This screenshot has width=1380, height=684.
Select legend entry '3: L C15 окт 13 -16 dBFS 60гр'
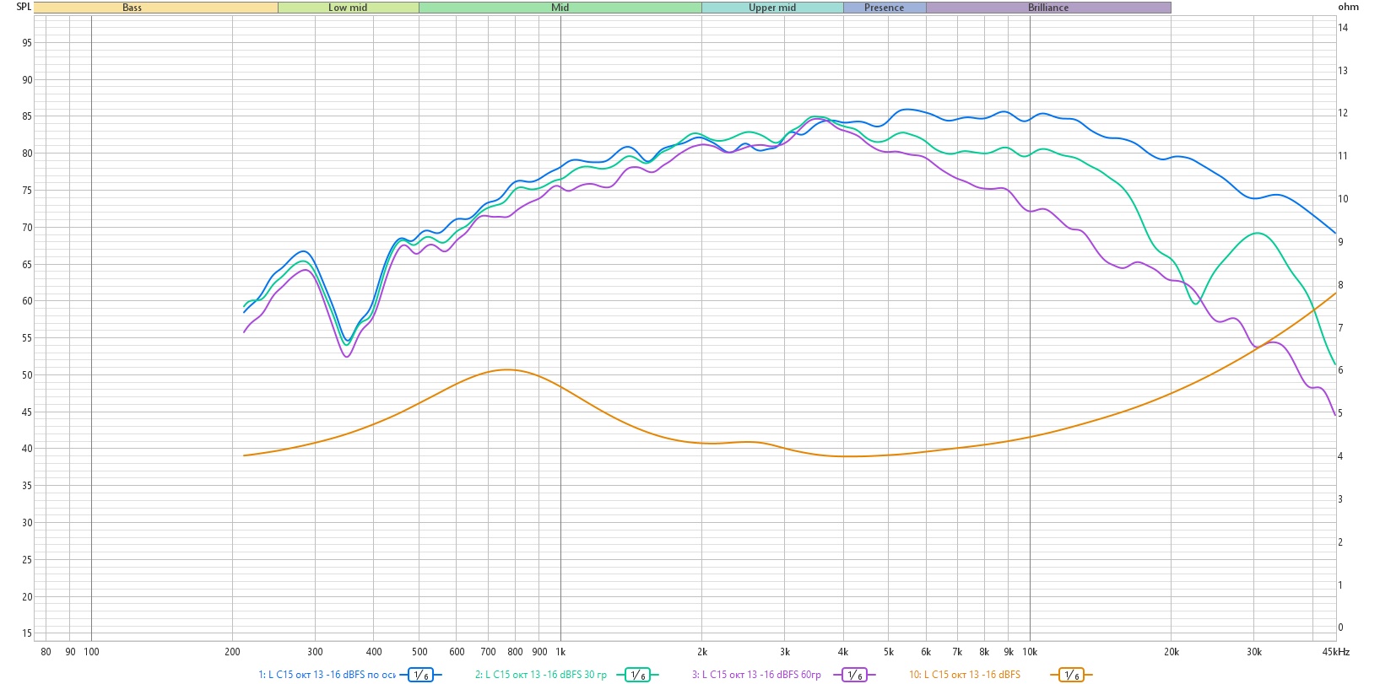(x=756, y=675)
